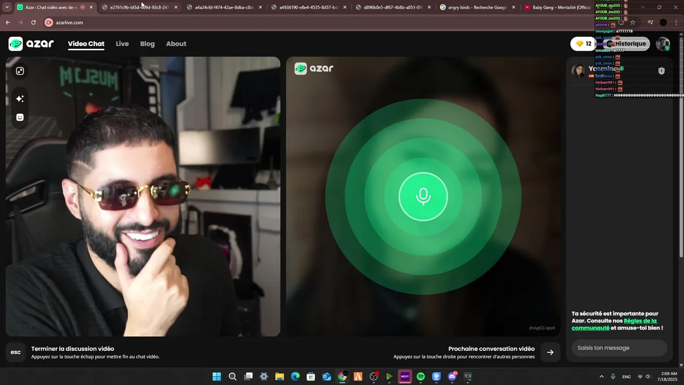Open the Historique panel
Screen dimensions: 684x385
(627, 44)
